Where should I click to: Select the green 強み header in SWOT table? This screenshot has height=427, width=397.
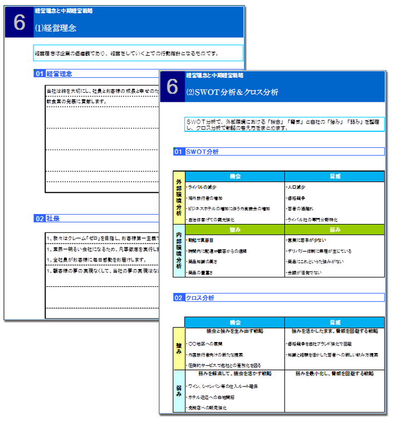[234, 229]
